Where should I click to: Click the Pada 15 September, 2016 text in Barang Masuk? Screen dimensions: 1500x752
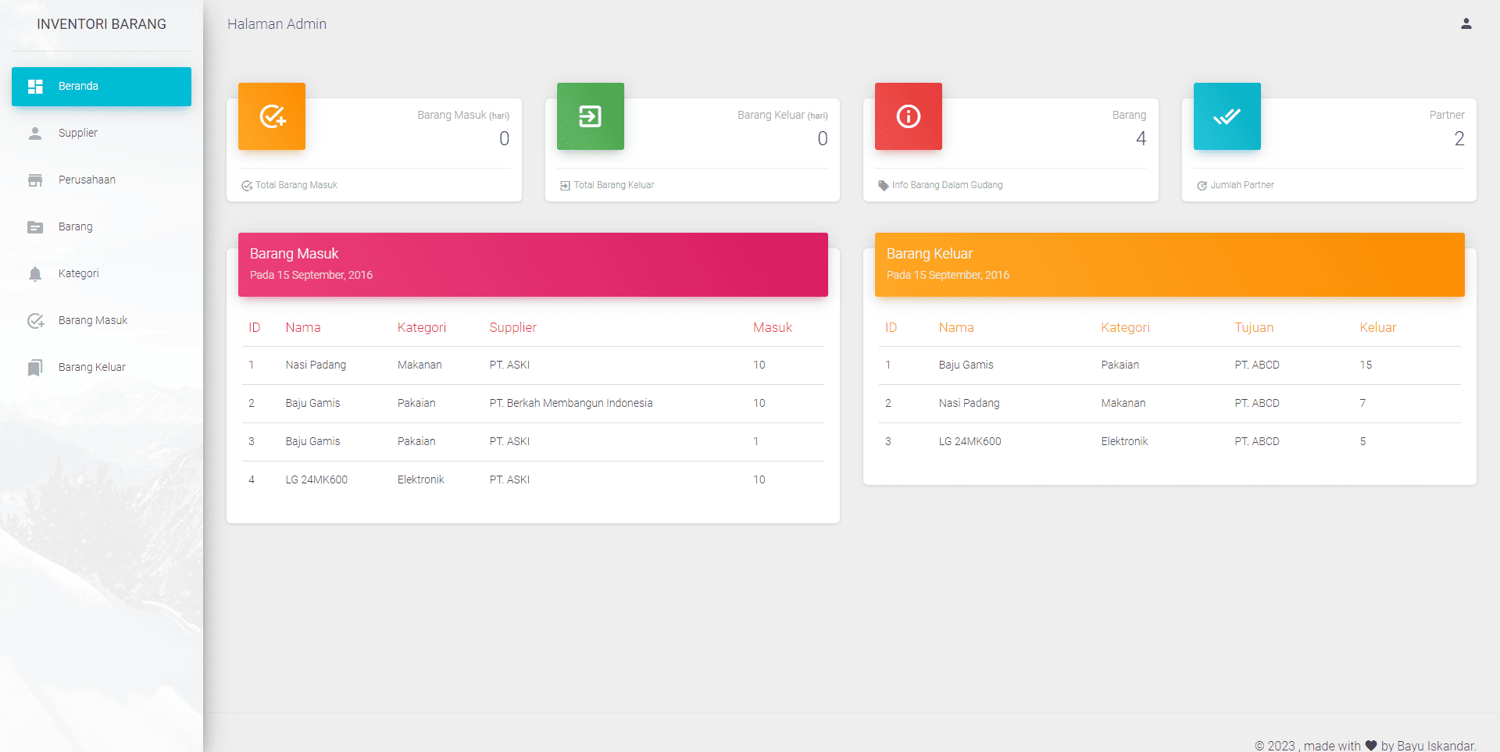(x=311, y=276)
